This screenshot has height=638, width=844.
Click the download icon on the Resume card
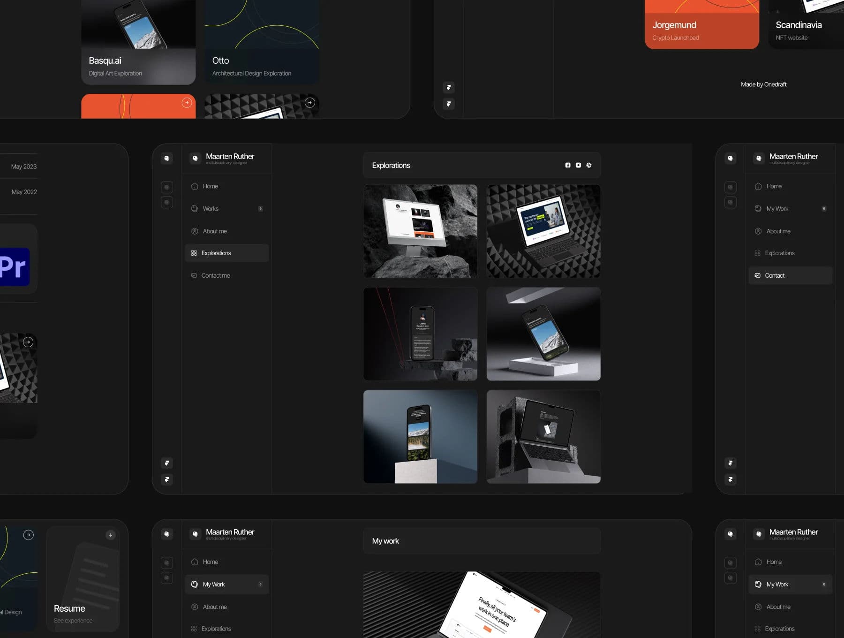[110, 535]
